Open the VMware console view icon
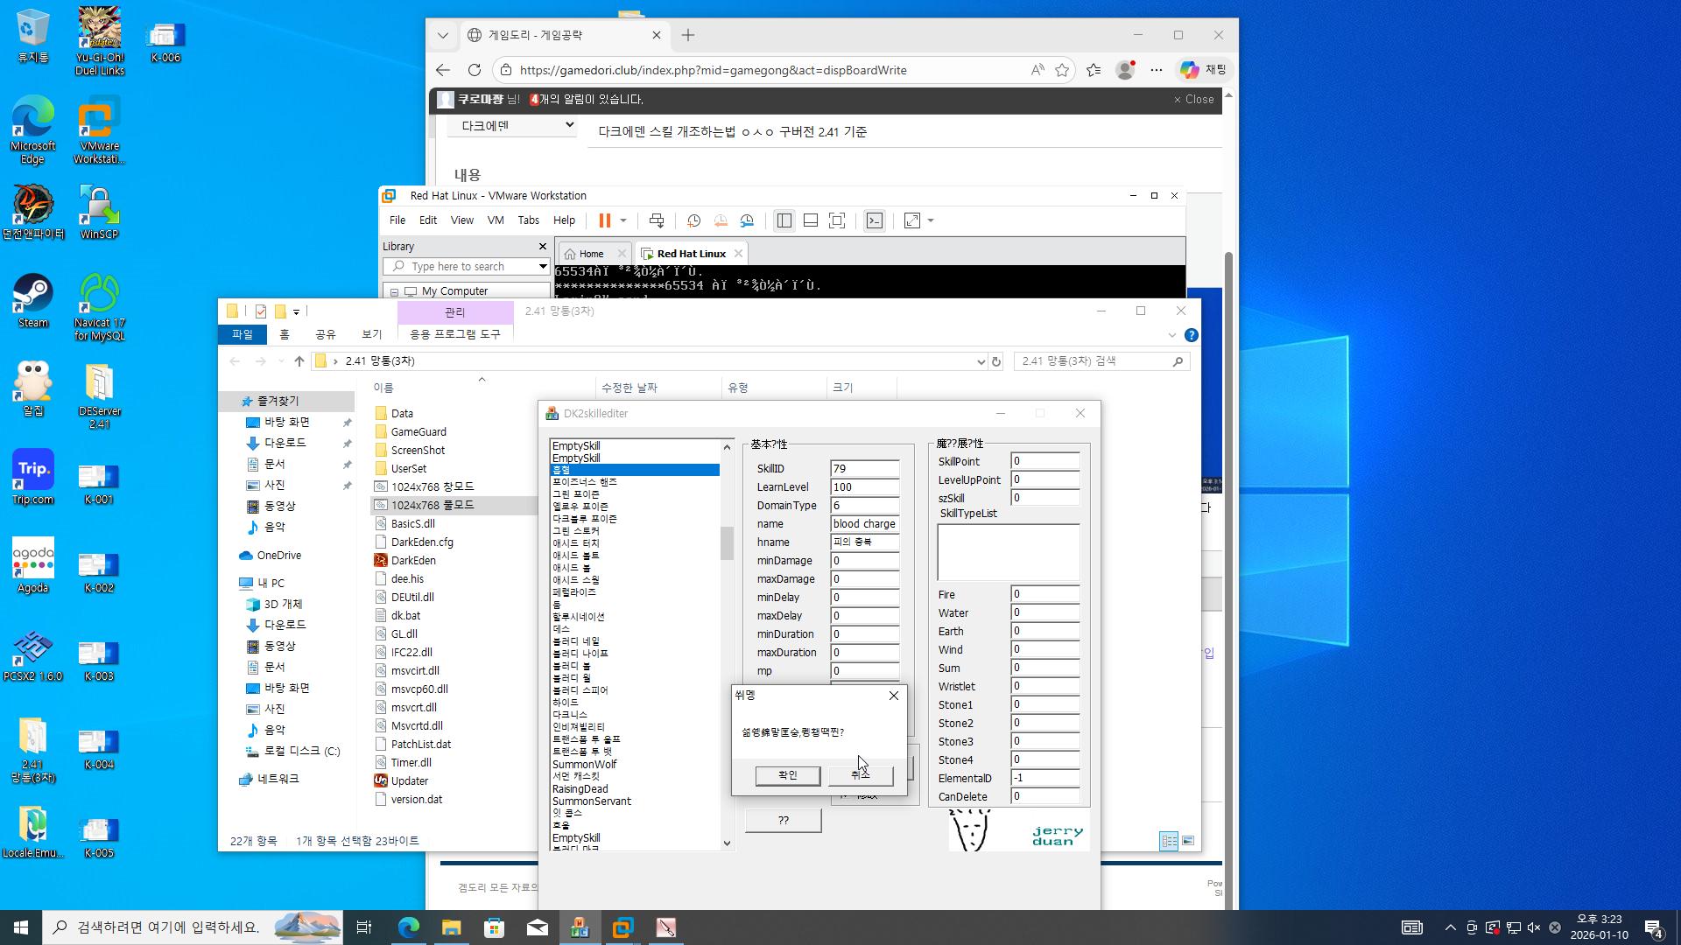1681x945 pixels. (x=874, y=220)
